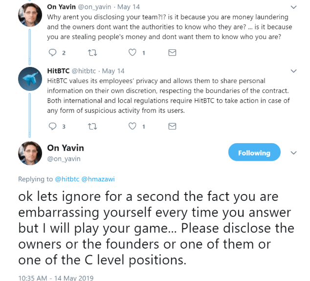Screen dimensions: 310x281
Task: Open the On Yavin name in main tweet
Action: pos(66,148)
